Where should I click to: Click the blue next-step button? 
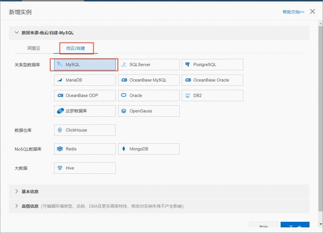[x=295, y=225]
